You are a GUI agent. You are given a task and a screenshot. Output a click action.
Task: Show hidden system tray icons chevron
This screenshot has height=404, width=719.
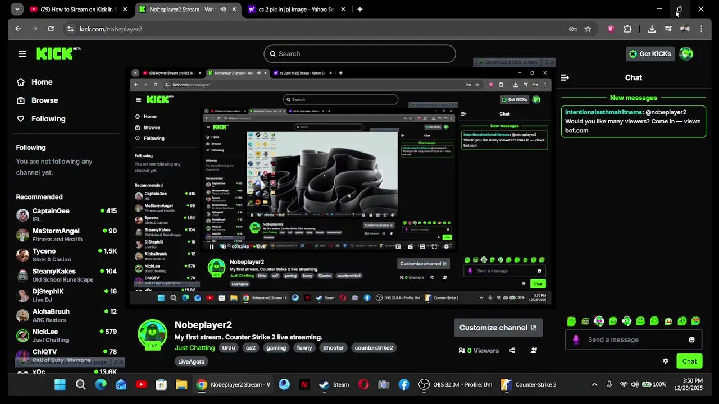(x=594, y=384)
